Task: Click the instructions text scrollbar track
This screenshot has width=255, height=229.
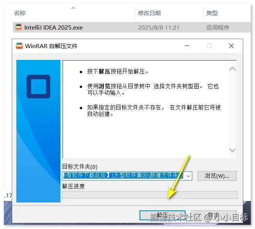Action: click(232, 110)
